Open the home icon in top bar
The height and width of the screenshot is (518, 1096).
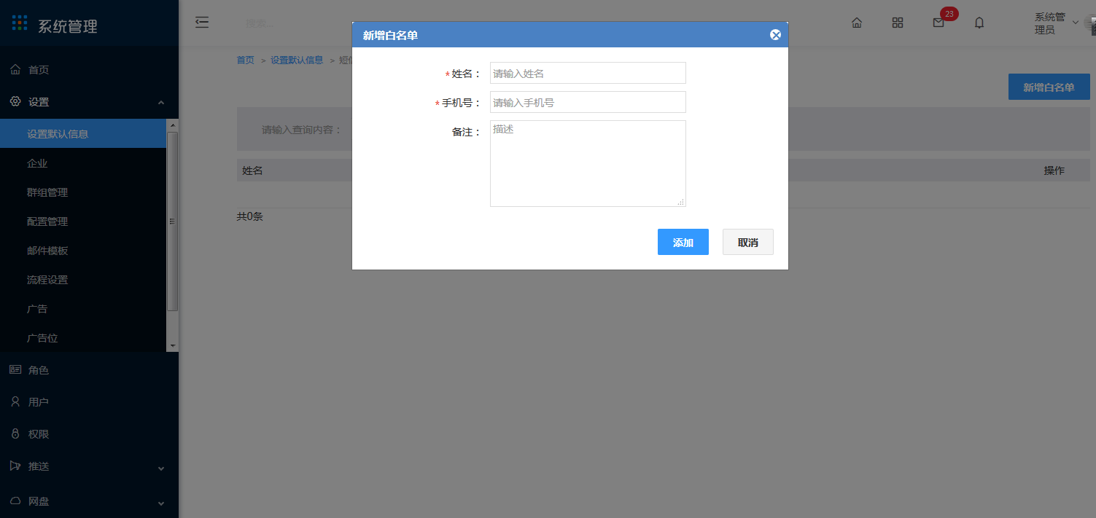[x=857, y=23]
